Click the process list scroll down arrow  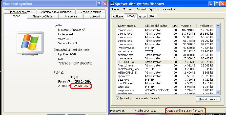coord(218,92)
